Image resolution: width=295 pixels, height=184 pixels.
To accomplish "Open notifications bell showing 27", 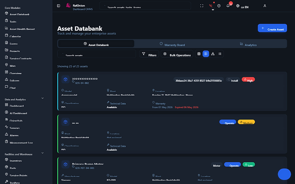I will pyautogui.click(x=228, y=6).
